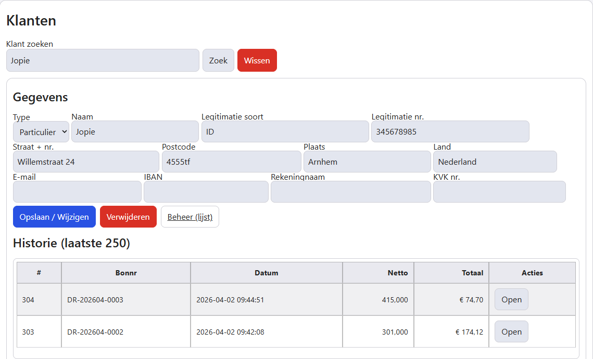593x359 pixels.
Task: Open receipt DR-202604-0002
Action: 511,331
